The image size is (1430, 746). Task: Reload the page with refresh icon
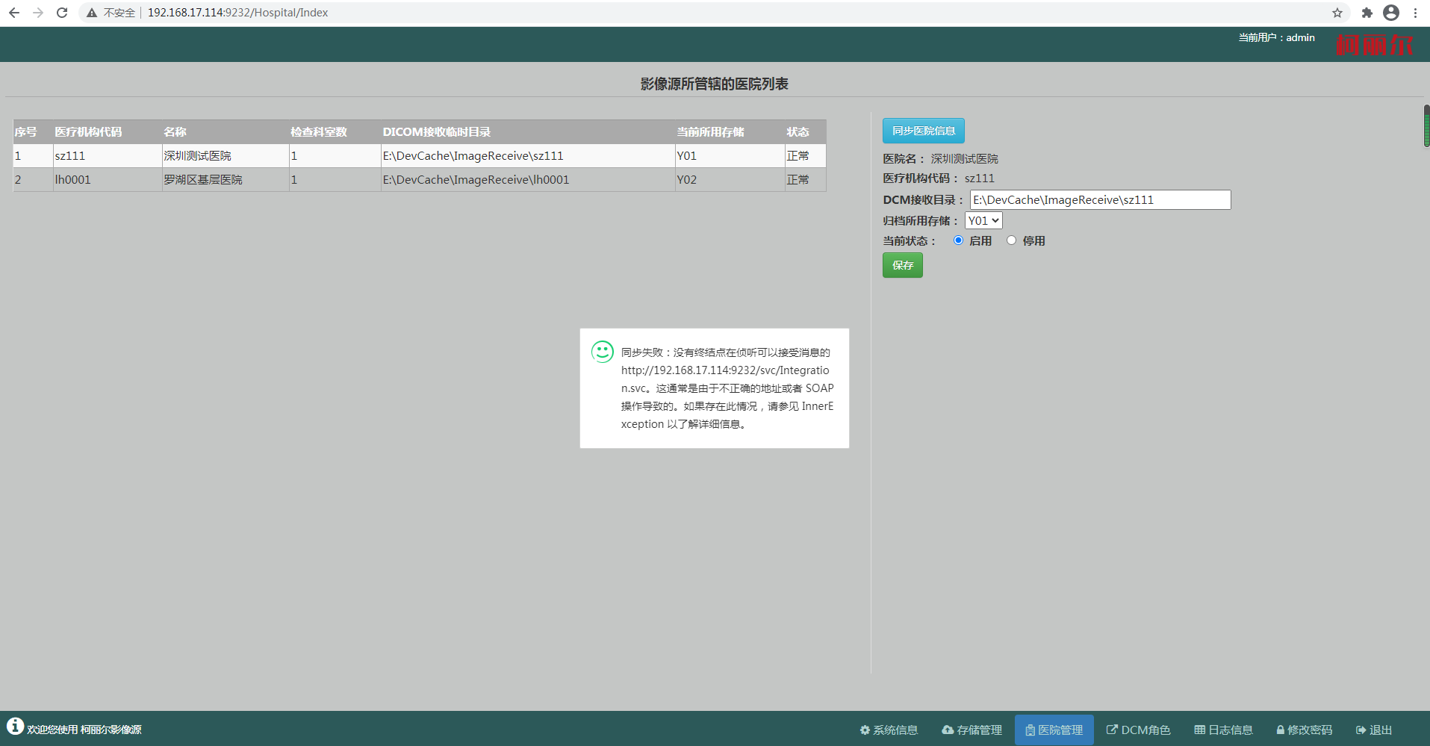[x=62, y=13]
